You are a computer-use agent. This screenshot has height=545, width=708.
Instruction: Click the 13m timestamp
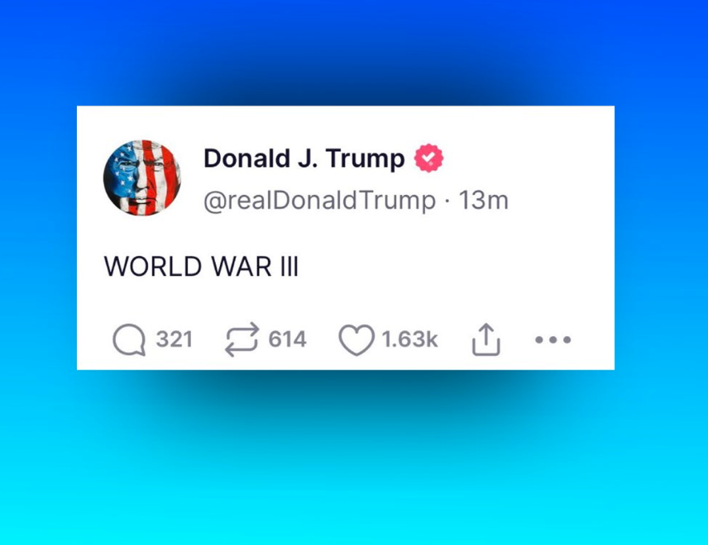484,200
